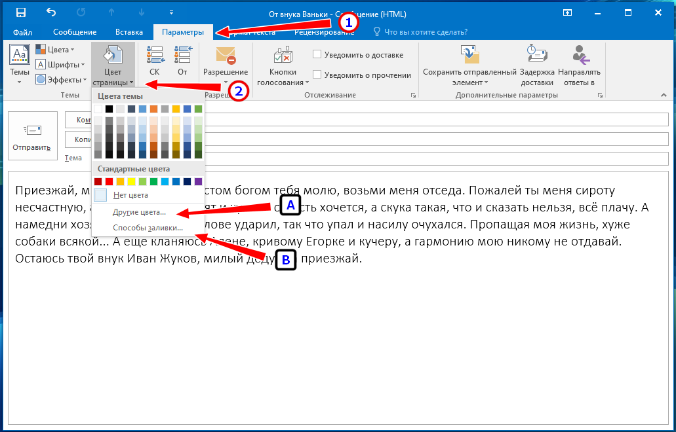This screenshot has height=432, width=676.
Task: Select the Параметры tab
Action: (x=183, y=32)
